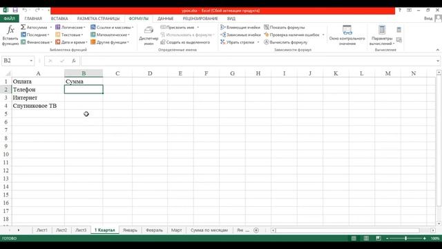
Task: Open the Name Manager (Диспетчер имен)
Action: coord(148,35)
